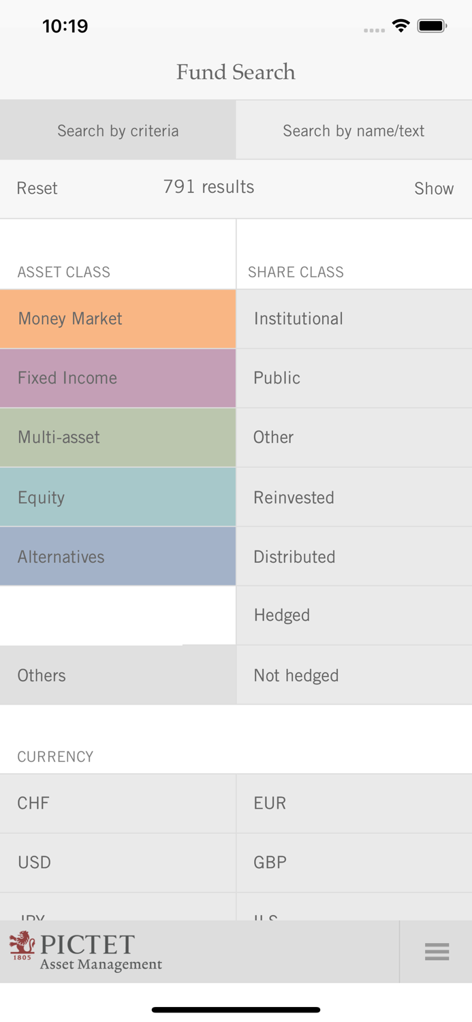Viewport: 472px width, 1022px height.
Task: Enable the Not hedged filter
Action: tap(353, 675)
